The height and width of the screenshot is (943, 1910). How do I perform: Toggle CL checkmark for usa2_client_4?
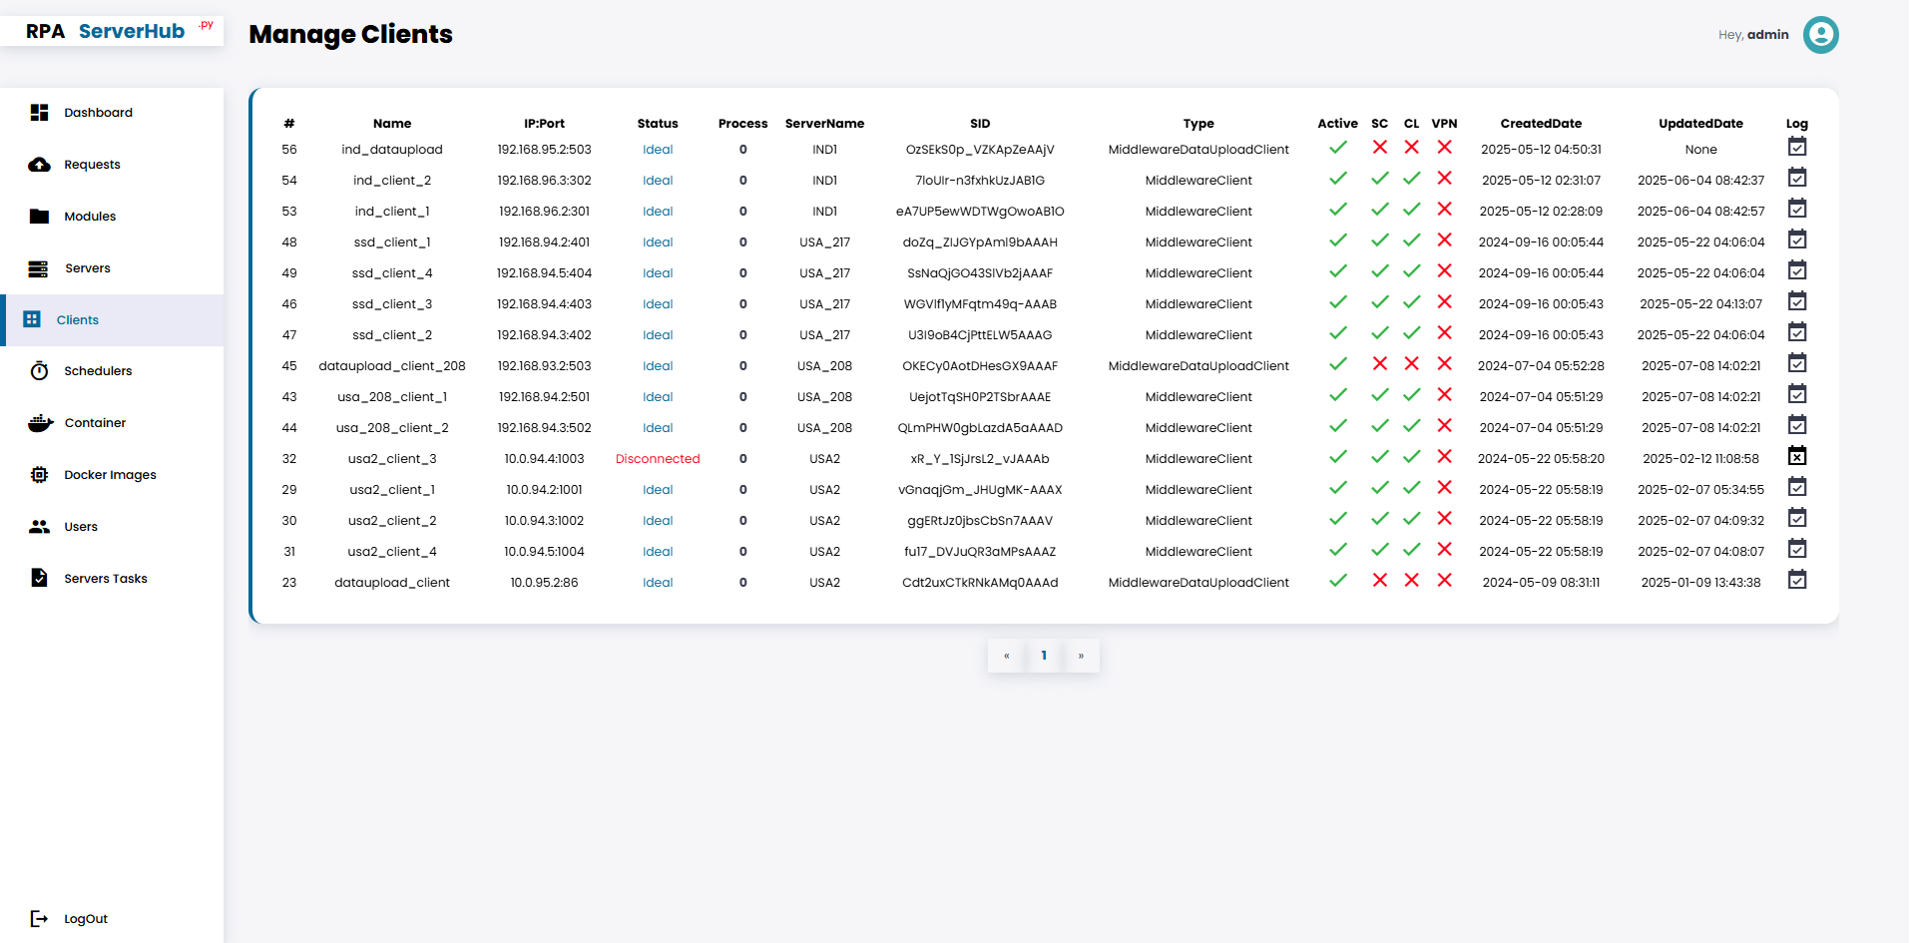pyautogui.click(x=1411, y=550)
